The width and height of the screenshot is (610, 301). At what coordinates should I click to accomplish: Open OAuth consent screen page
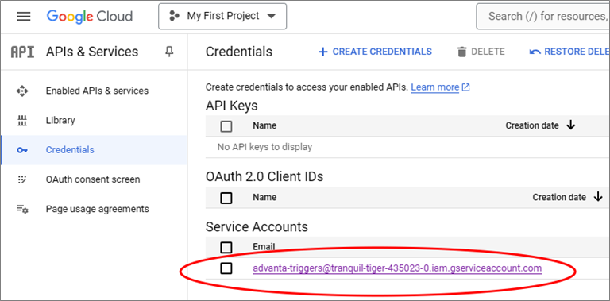point(93,179)
